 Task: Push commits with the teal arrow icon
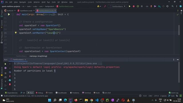point(159,6)
